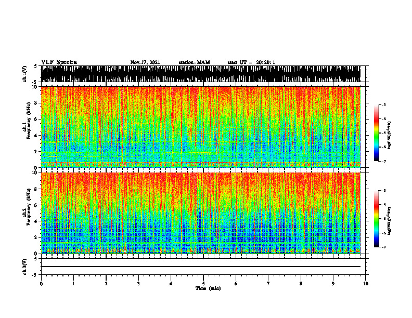Click the ch.1 frequency tick "8"
This screenshot has height=318, width=412.
tap(36, 103)
